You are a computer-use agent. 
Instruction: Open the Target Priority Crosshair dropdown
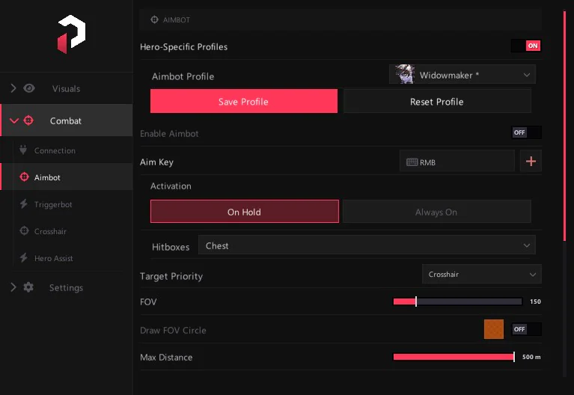pyautogui.click(x=482, y=275)
